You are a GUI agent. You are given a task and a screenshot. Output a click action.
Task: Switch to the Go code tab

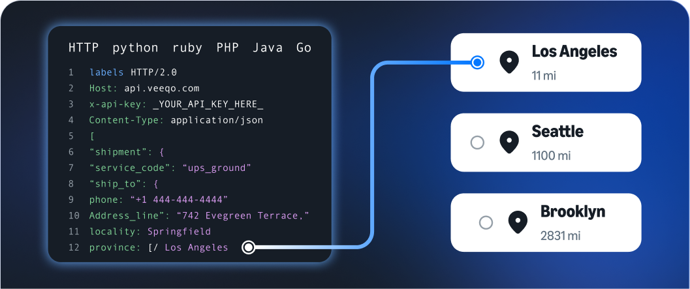[304, 48]
